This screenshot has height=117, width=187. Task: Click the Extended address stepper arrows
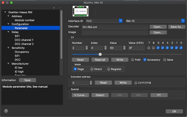tap(90, 83)
